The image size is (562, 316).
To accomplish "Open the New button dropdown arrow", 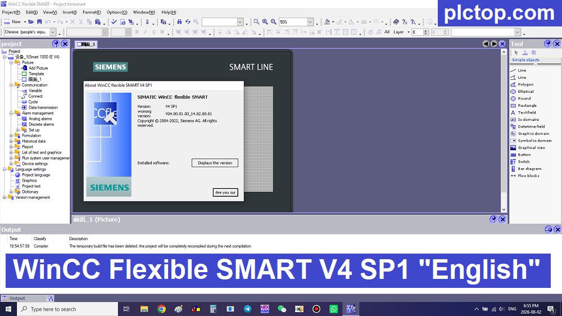I will 25,22.
